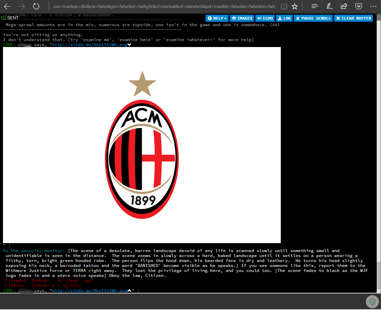Click the "On the security monitor:" text
This screenshot has height=310, width=381.
[34, 251]
